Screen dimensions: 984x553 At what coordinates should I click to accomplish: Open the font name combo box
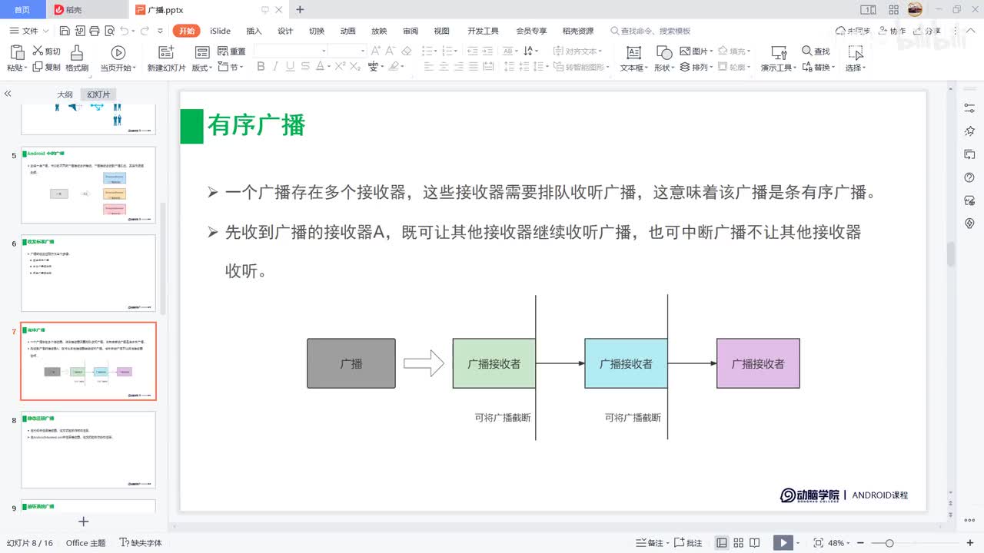(x=291, y=51)
